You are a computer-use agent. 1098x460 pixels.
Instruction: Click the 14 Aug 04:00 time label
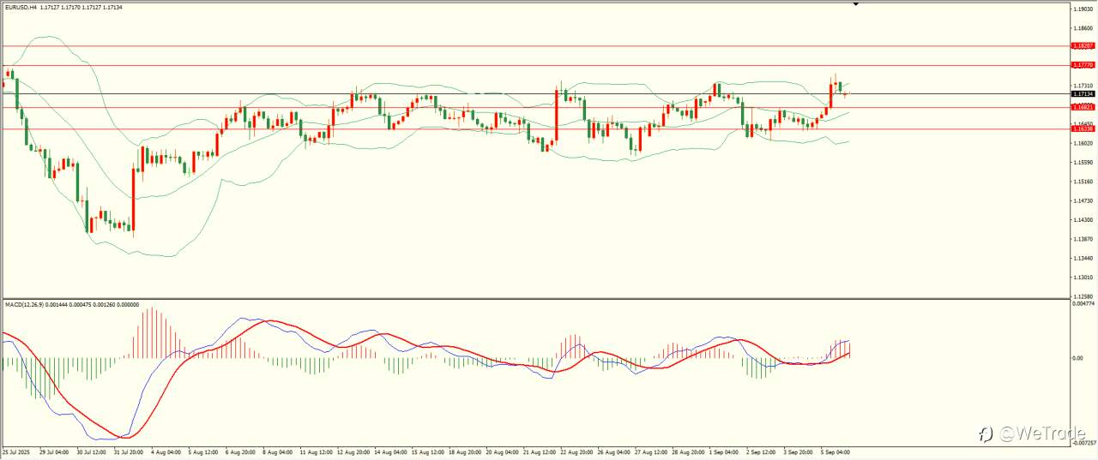(x=391, y=451)
